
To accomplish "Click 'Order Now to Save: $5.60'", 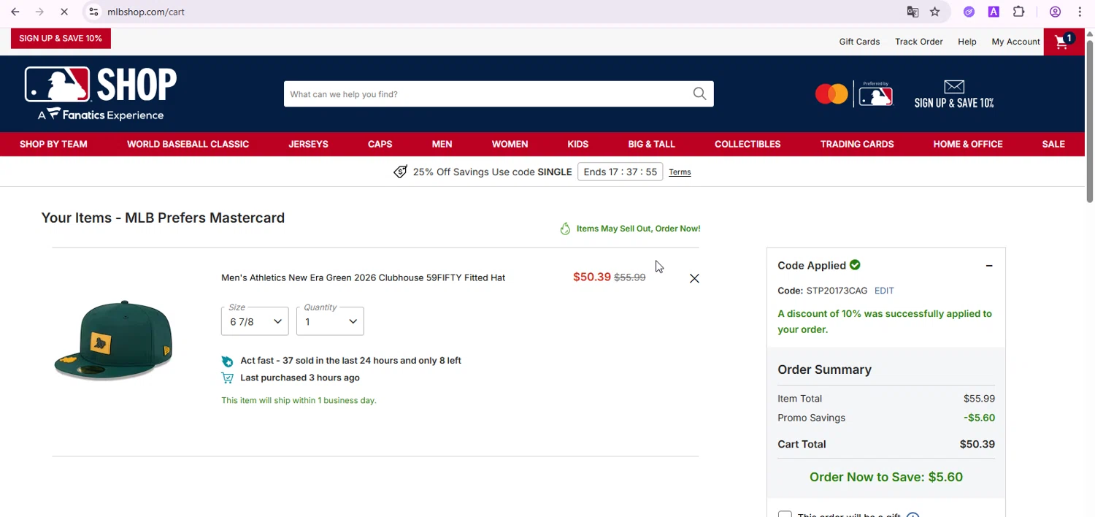I will 885,477.
